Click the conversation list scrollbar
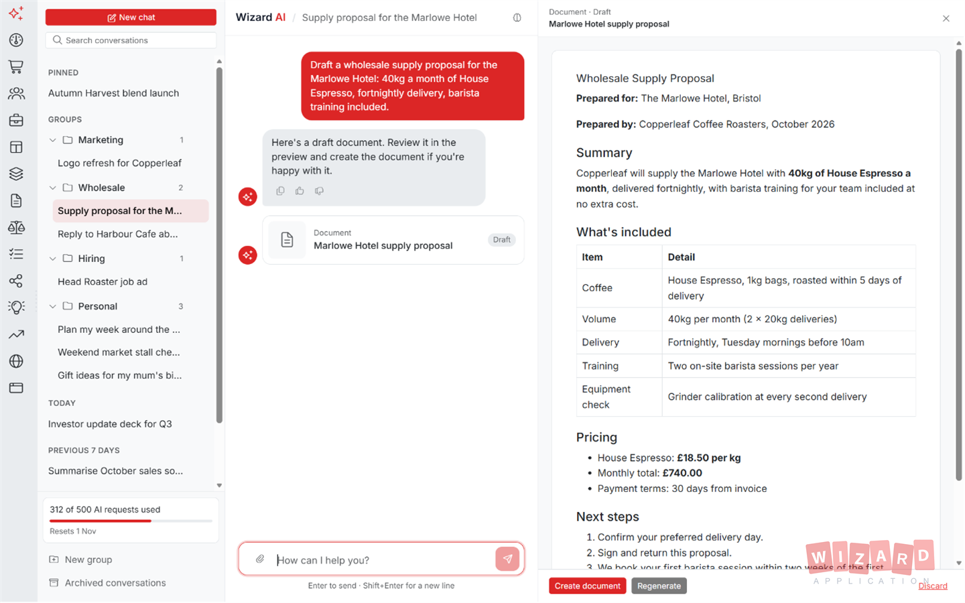The width and height of the screenshot is (965, 603). pos(219,245)
